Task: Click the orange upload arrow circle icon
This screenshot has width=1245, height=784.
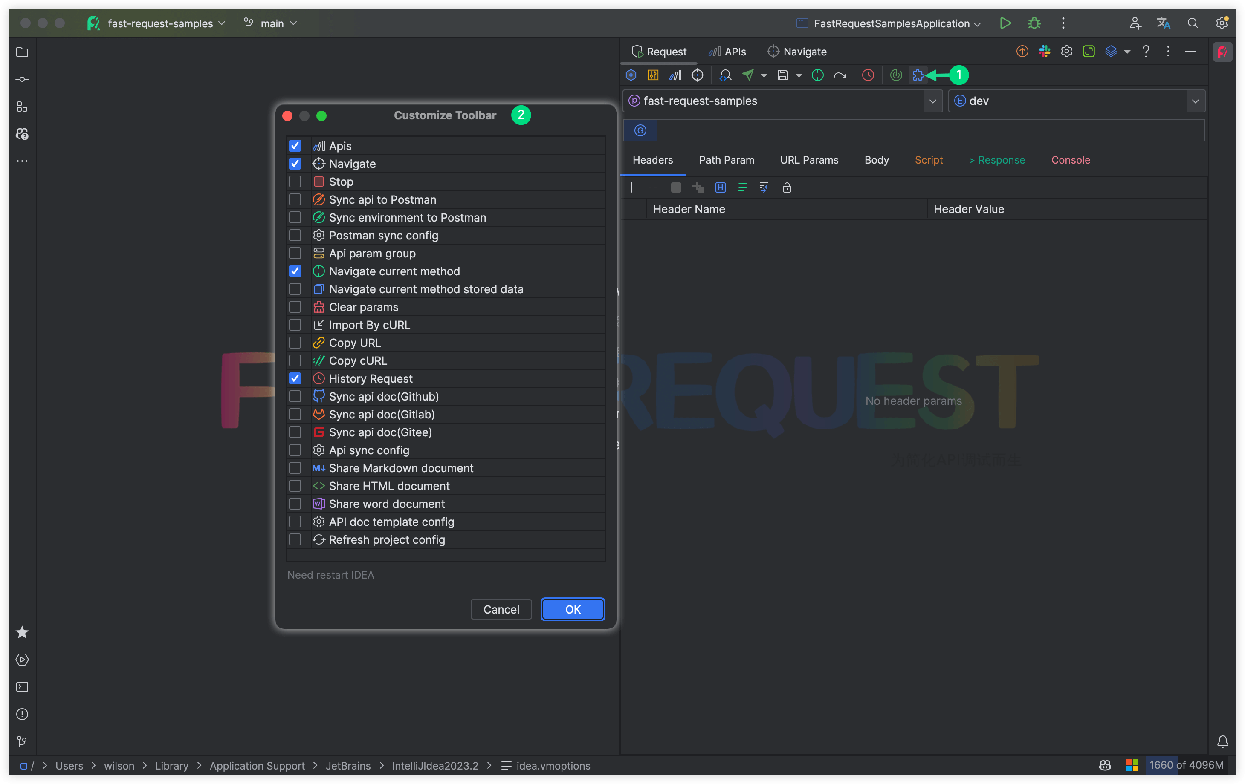Action: (1022, 51)
